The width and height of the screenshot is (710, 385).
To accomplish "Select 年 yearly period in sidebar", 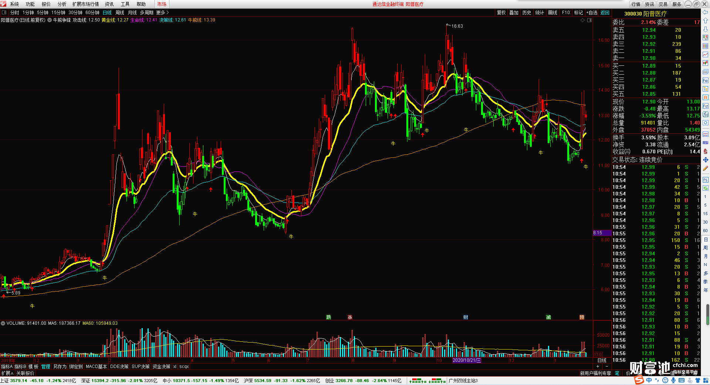I will point(705,290).
